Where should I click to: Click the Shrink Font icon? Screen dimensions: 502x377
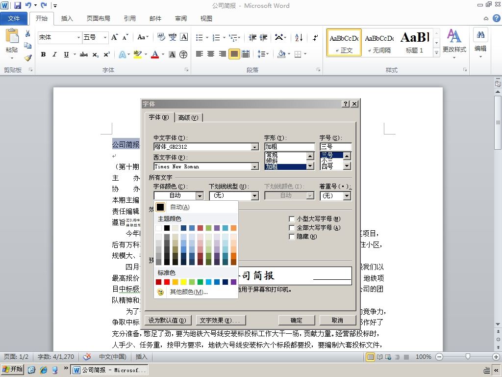[x=125, y=37]
